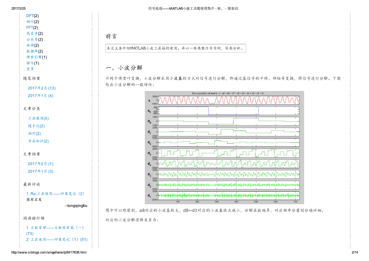Open the 旅游 tag link
Image resolution: width=369 pixels, height=261 pixels.
click(30, 45)
